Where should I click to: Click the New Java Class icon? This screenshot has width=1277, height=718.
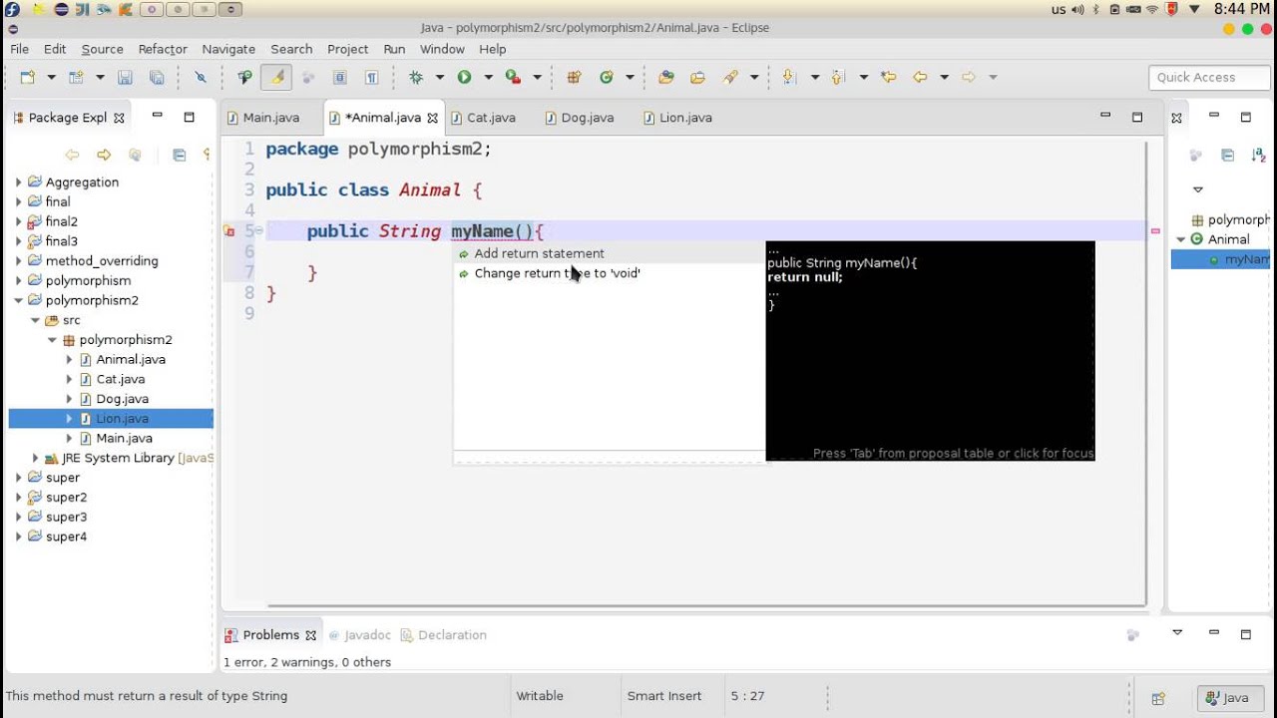[606, 77]
